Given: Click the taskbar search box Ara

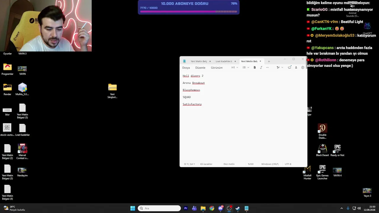Looking at the screenshot, I should (159, 208).
